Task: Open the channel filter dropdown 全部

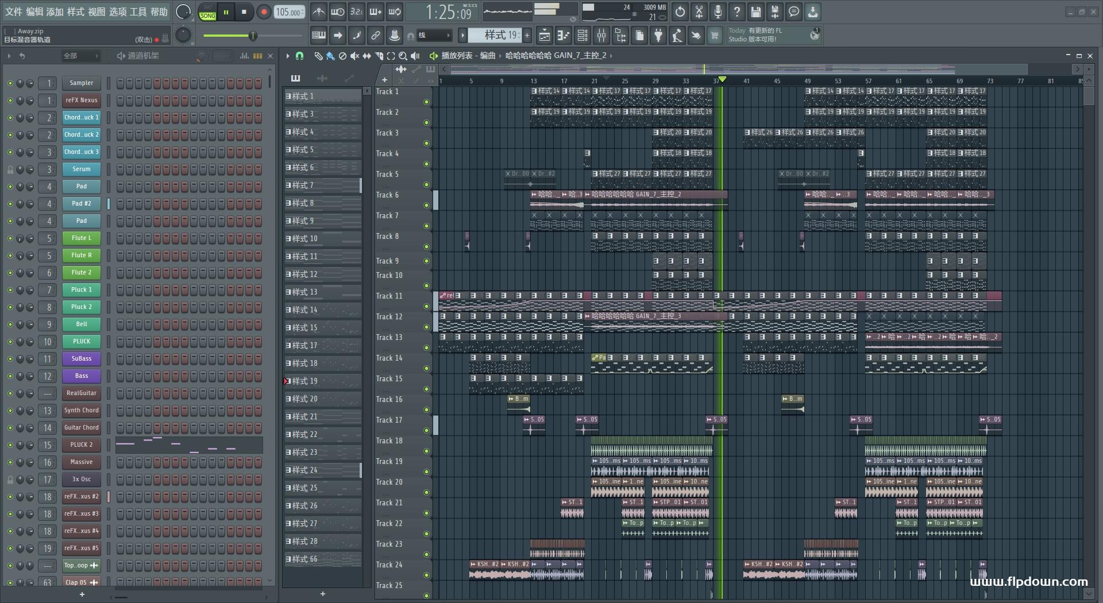Action: pos(80,56)
